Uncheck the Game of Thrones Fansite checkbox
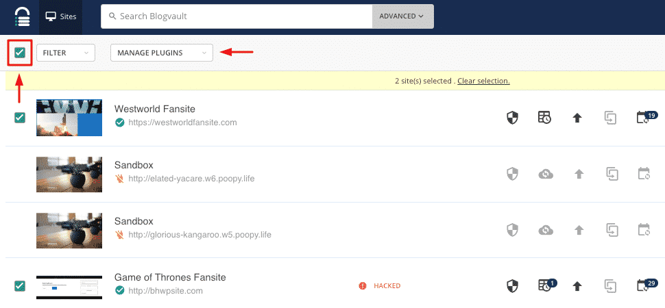 click(x=20, y=285)
